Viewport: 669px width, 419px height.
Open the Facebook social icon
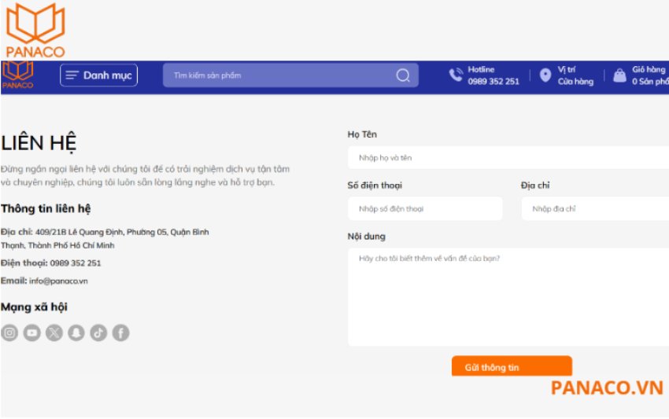coord(120,333)
